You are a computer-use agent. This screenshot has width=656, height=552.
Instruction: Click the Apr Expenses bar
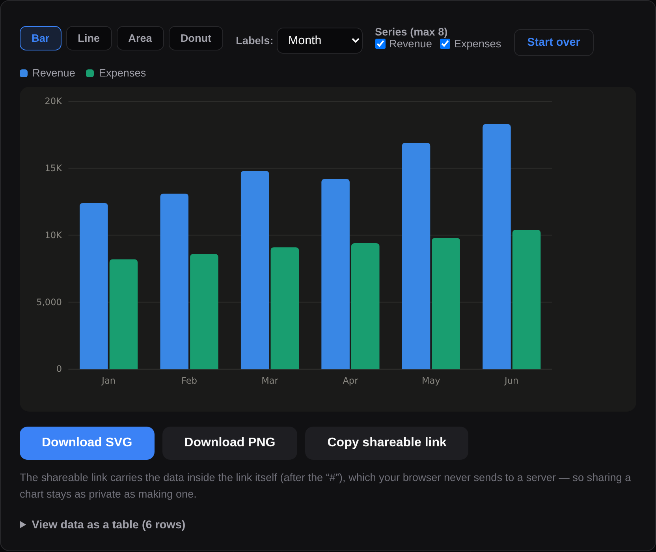pyautogui.click(x=365, y=306)
